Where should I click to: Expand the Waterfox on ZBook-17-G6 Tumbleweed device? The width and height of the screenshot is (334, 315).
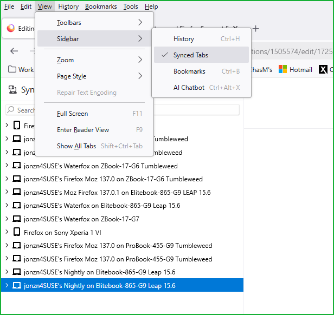7,165
